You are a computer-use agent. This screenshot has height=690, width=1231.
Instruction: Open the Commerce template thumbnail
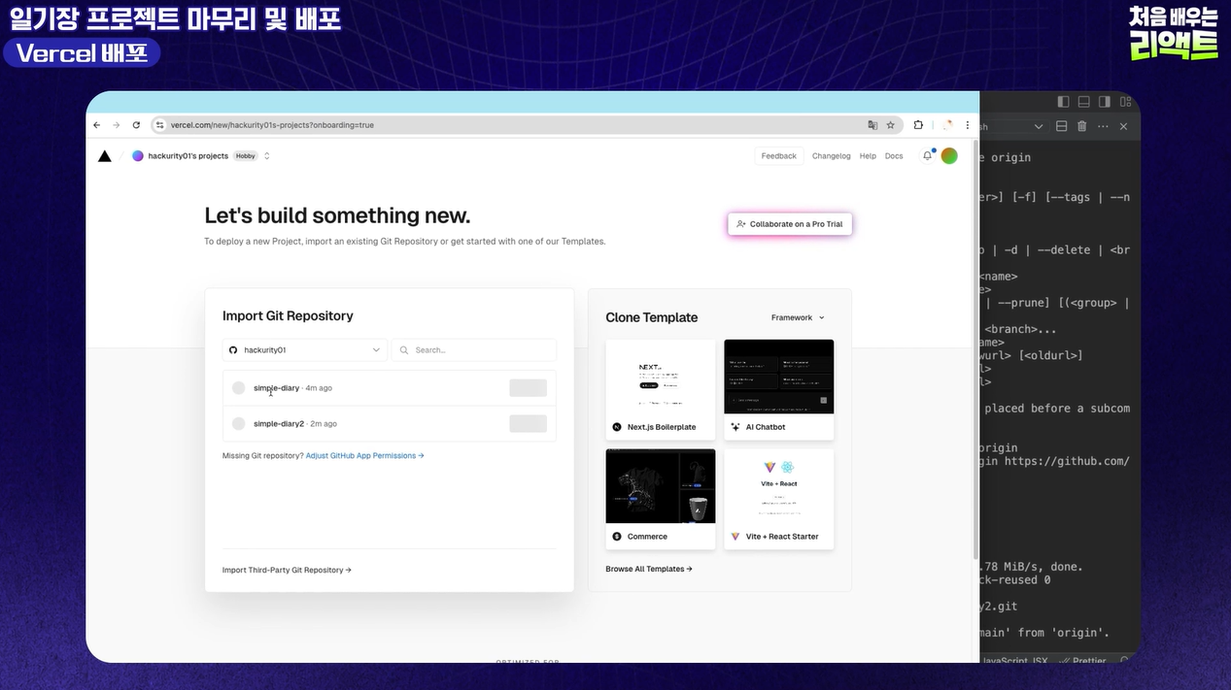click(661, 486)
